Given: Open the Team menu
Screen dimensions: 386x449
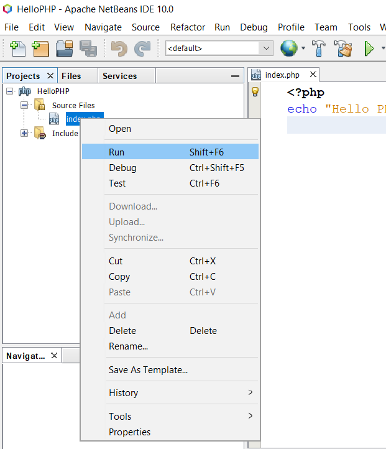Looking at the screenshot, I should click(x=326, y=27).
